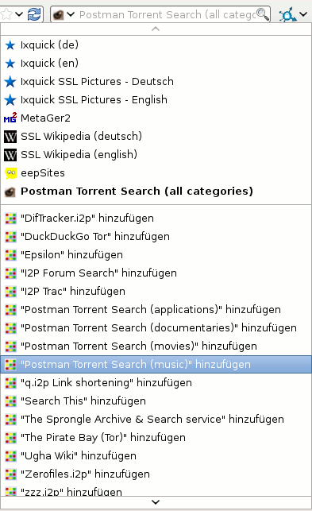The image size is (312, 511).
Task: Select Ixquick (en) search engine
Action: pos(156,64)
